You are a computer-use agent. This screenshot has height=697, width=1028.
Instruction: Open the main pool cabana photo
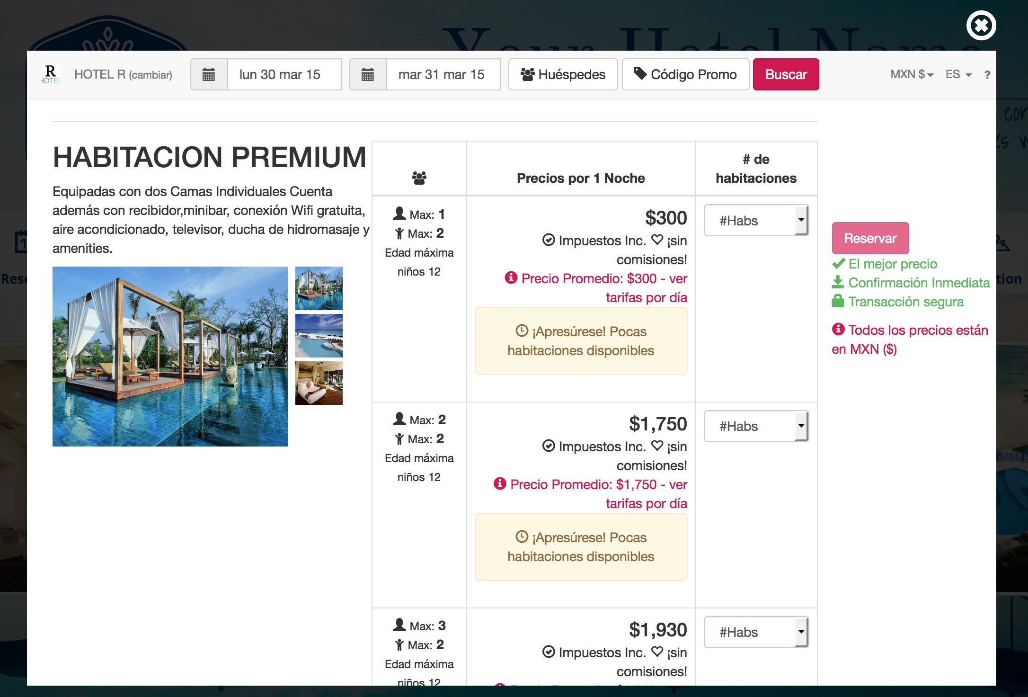tap(170, 356)
